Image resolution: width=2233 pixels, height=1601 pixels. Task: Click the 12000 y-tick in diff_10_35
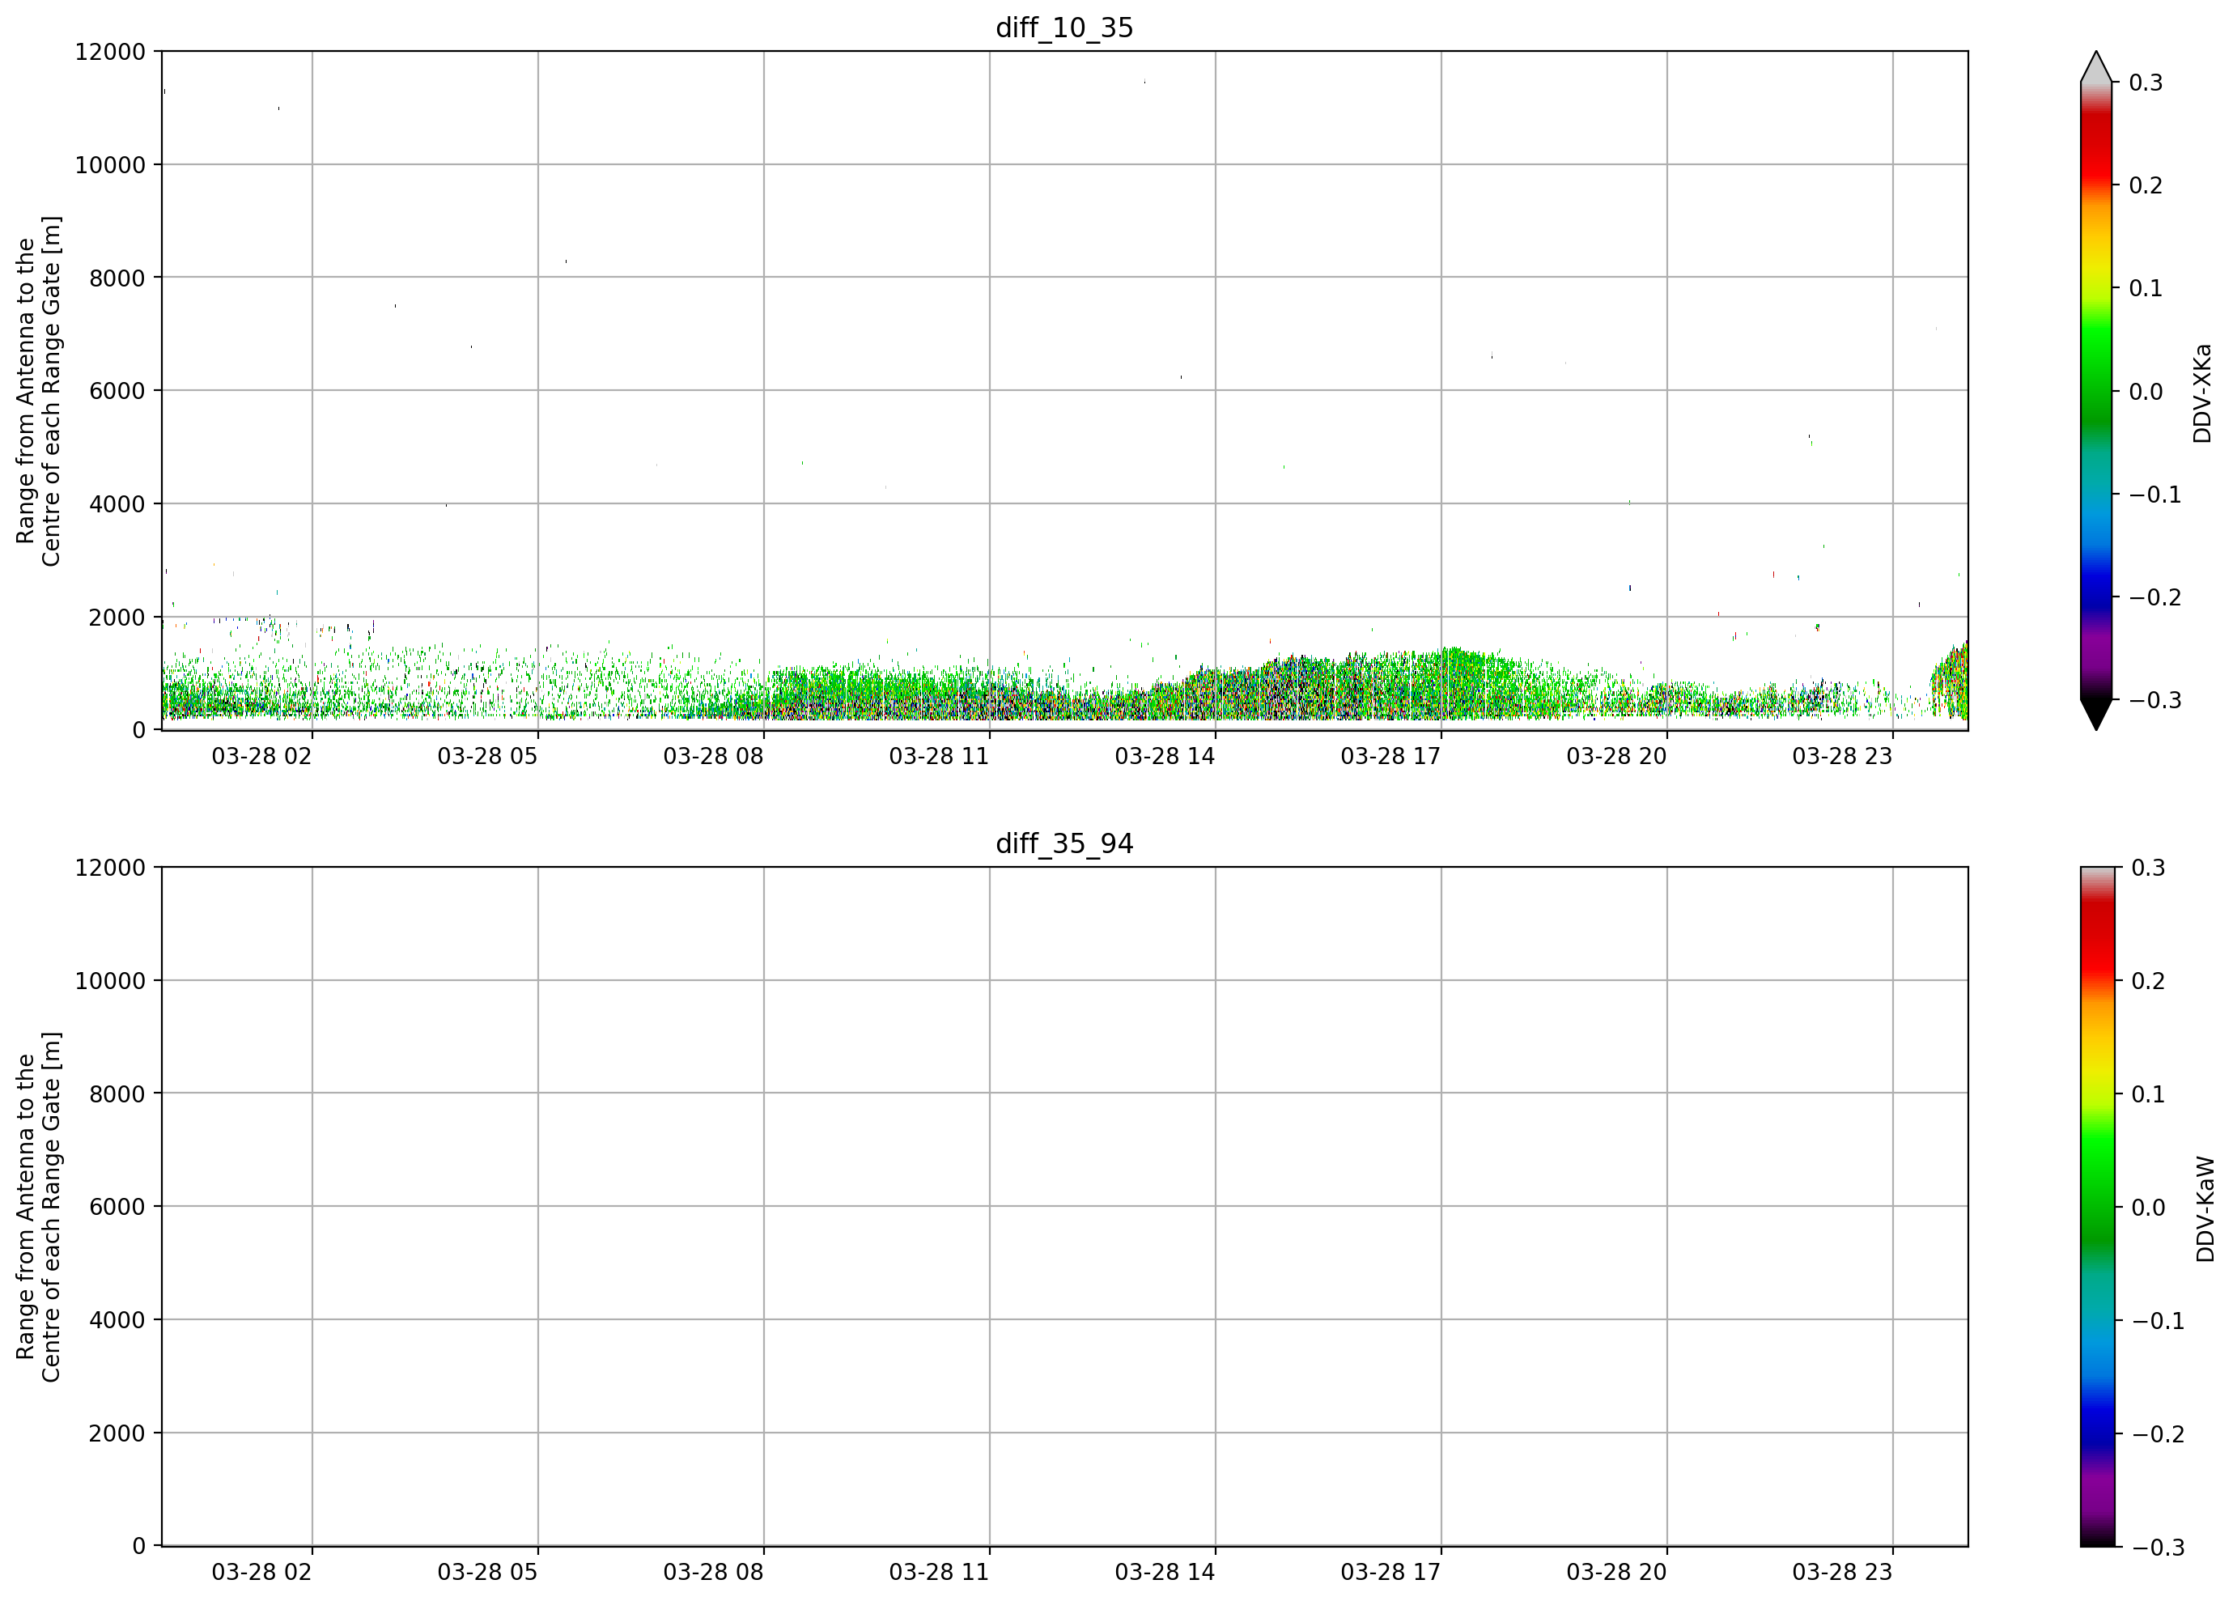coord(110,51)
